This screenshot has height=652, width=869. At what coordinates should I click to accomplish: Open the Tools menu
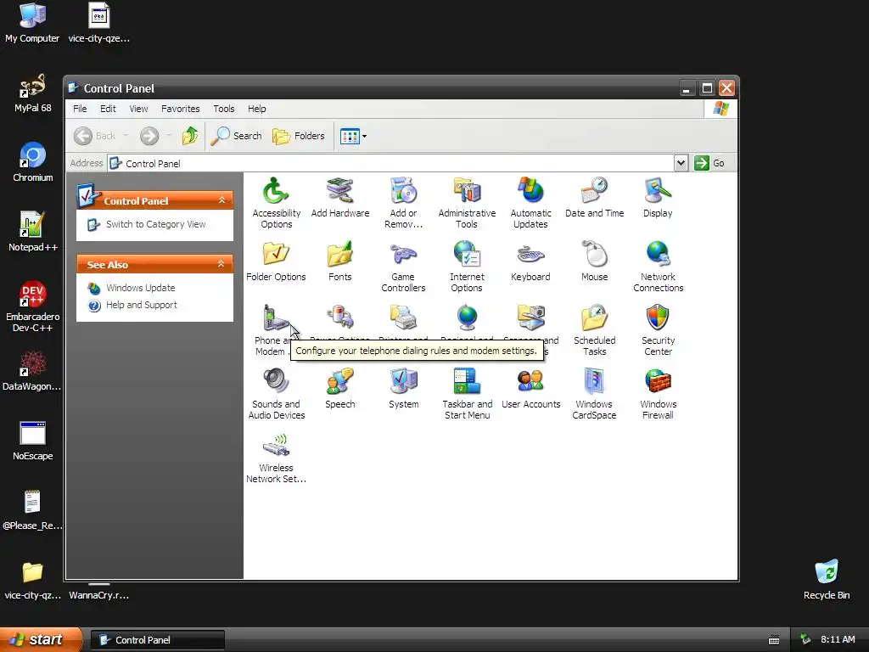pyautogui.click(x=224, y=109)
